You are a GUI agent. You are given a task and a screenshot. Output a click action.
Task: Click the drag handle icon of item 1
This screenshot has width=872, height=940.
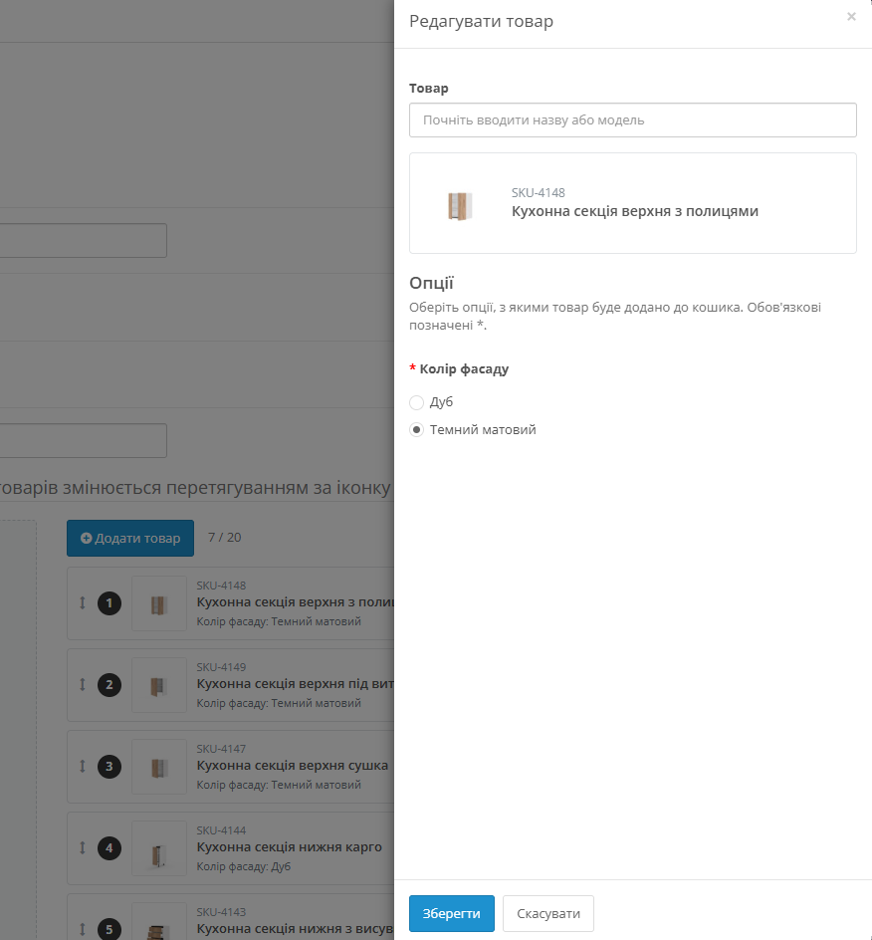point(83,603)
